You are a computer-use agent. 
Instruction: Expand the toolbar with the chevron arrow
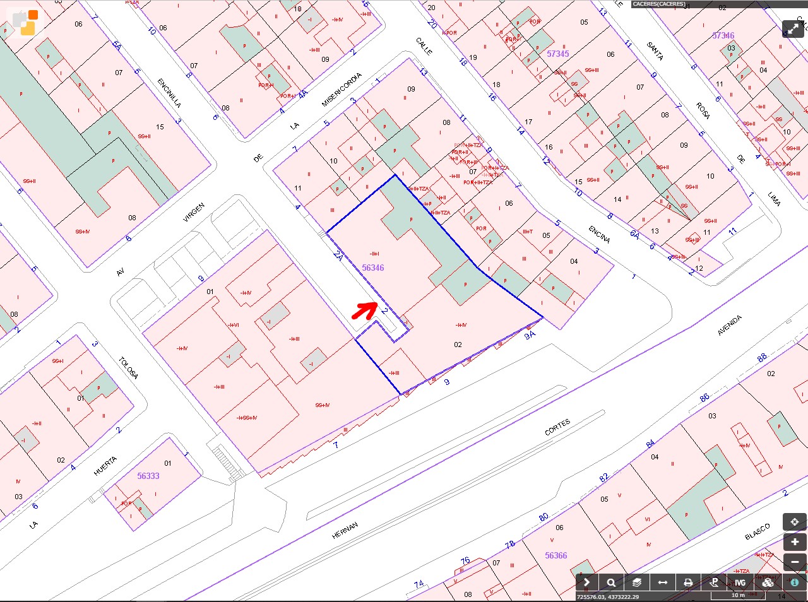[x=586, y=582]
